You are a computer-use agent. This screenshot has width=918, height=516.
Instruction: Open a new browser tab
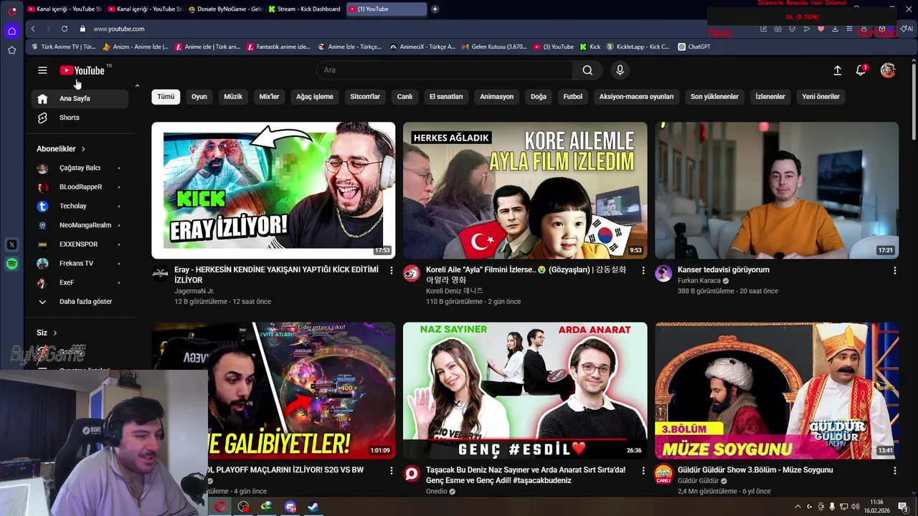coord(435,9)
